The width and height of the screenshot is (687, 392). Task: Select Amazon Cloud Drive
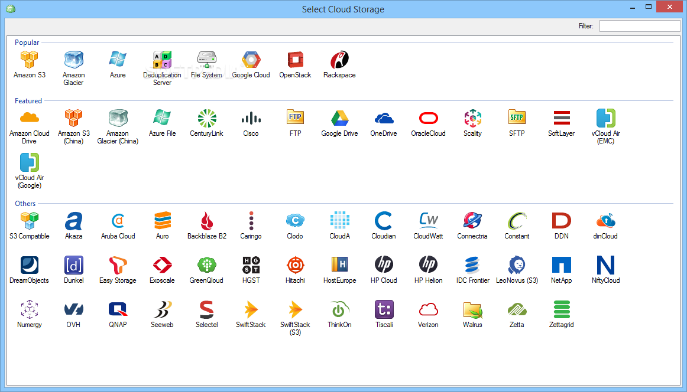click(30, 117)
